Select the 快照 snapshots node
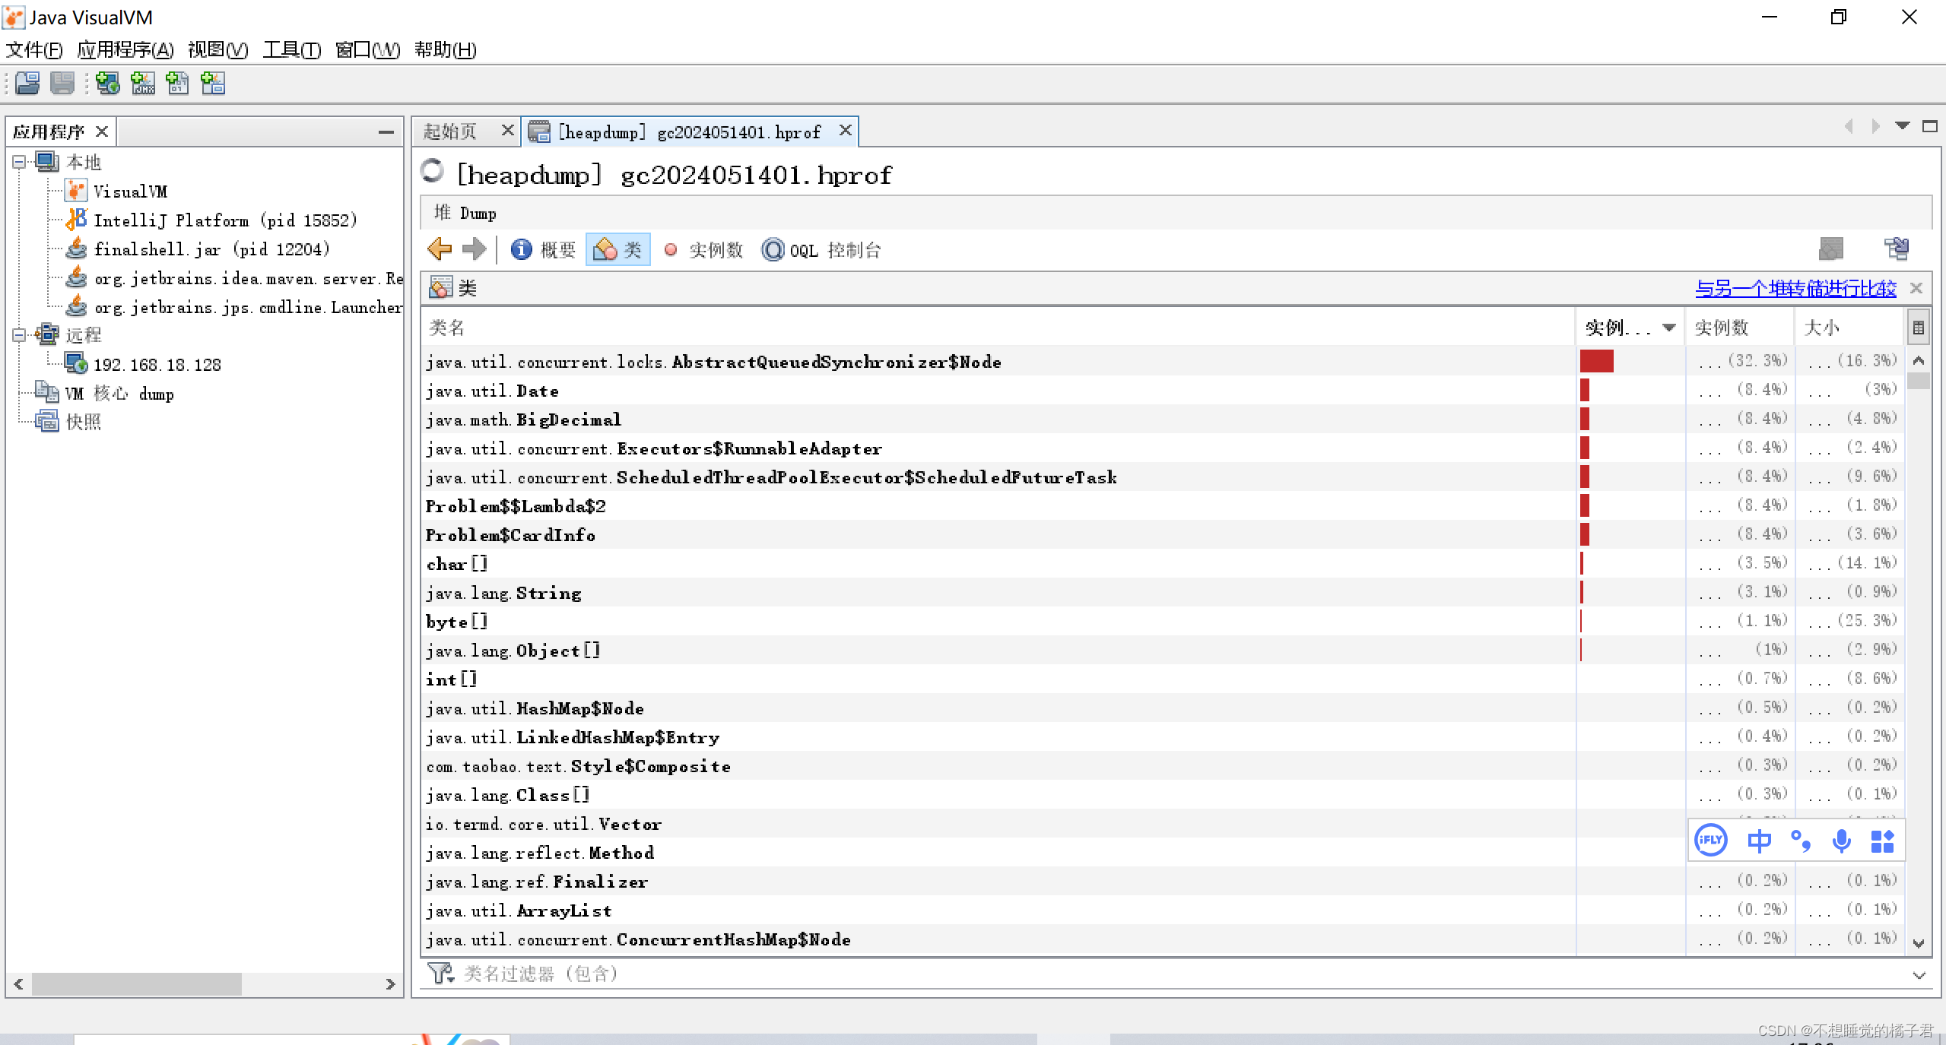 pos(68,422)
